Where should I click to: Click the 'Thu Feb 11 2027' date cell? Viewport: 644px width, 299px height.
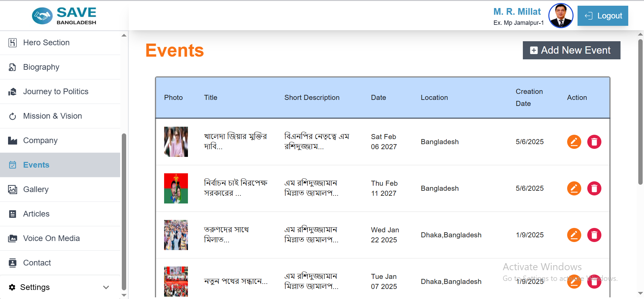click(x=384, y=188)
